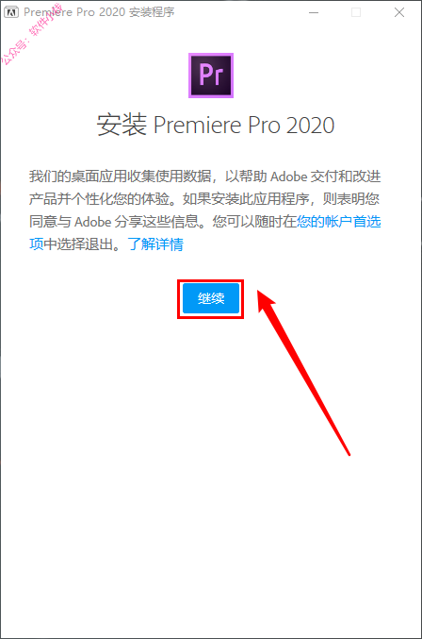This screenshot has height=639, width=422.
Task: Open the 了解详情 link
Action: tap(155, 244)
